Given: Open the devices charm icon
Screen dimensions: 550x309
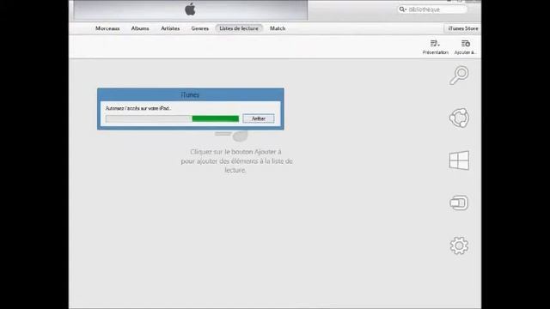Looking at the screenshot, I should [x=459, y=203].
